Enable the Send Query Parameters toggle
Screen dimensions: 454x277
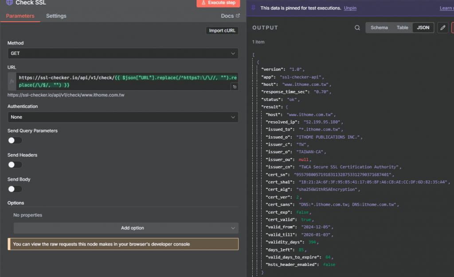15,140
